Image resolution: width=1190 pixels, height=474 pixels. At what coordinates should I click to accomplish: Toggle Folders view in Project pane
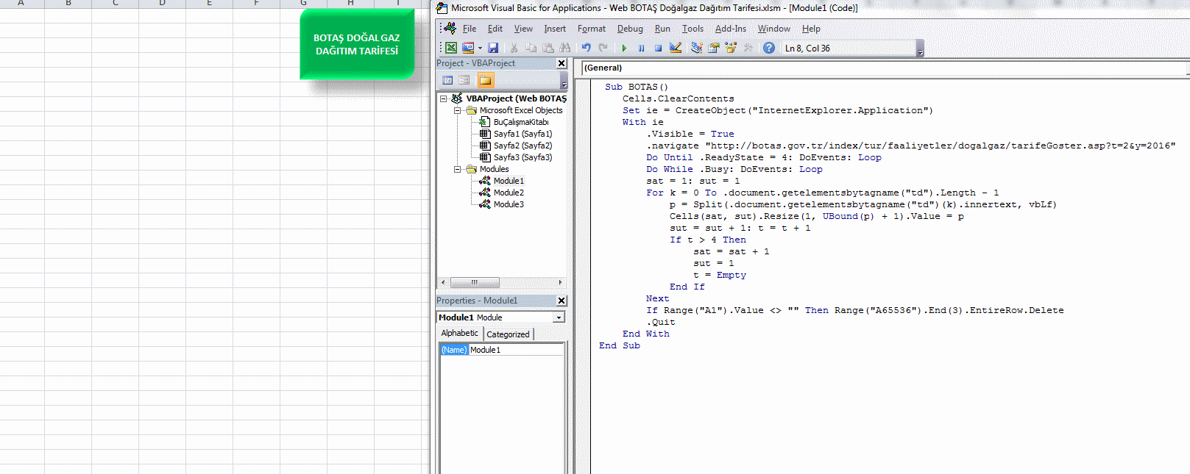485,80
